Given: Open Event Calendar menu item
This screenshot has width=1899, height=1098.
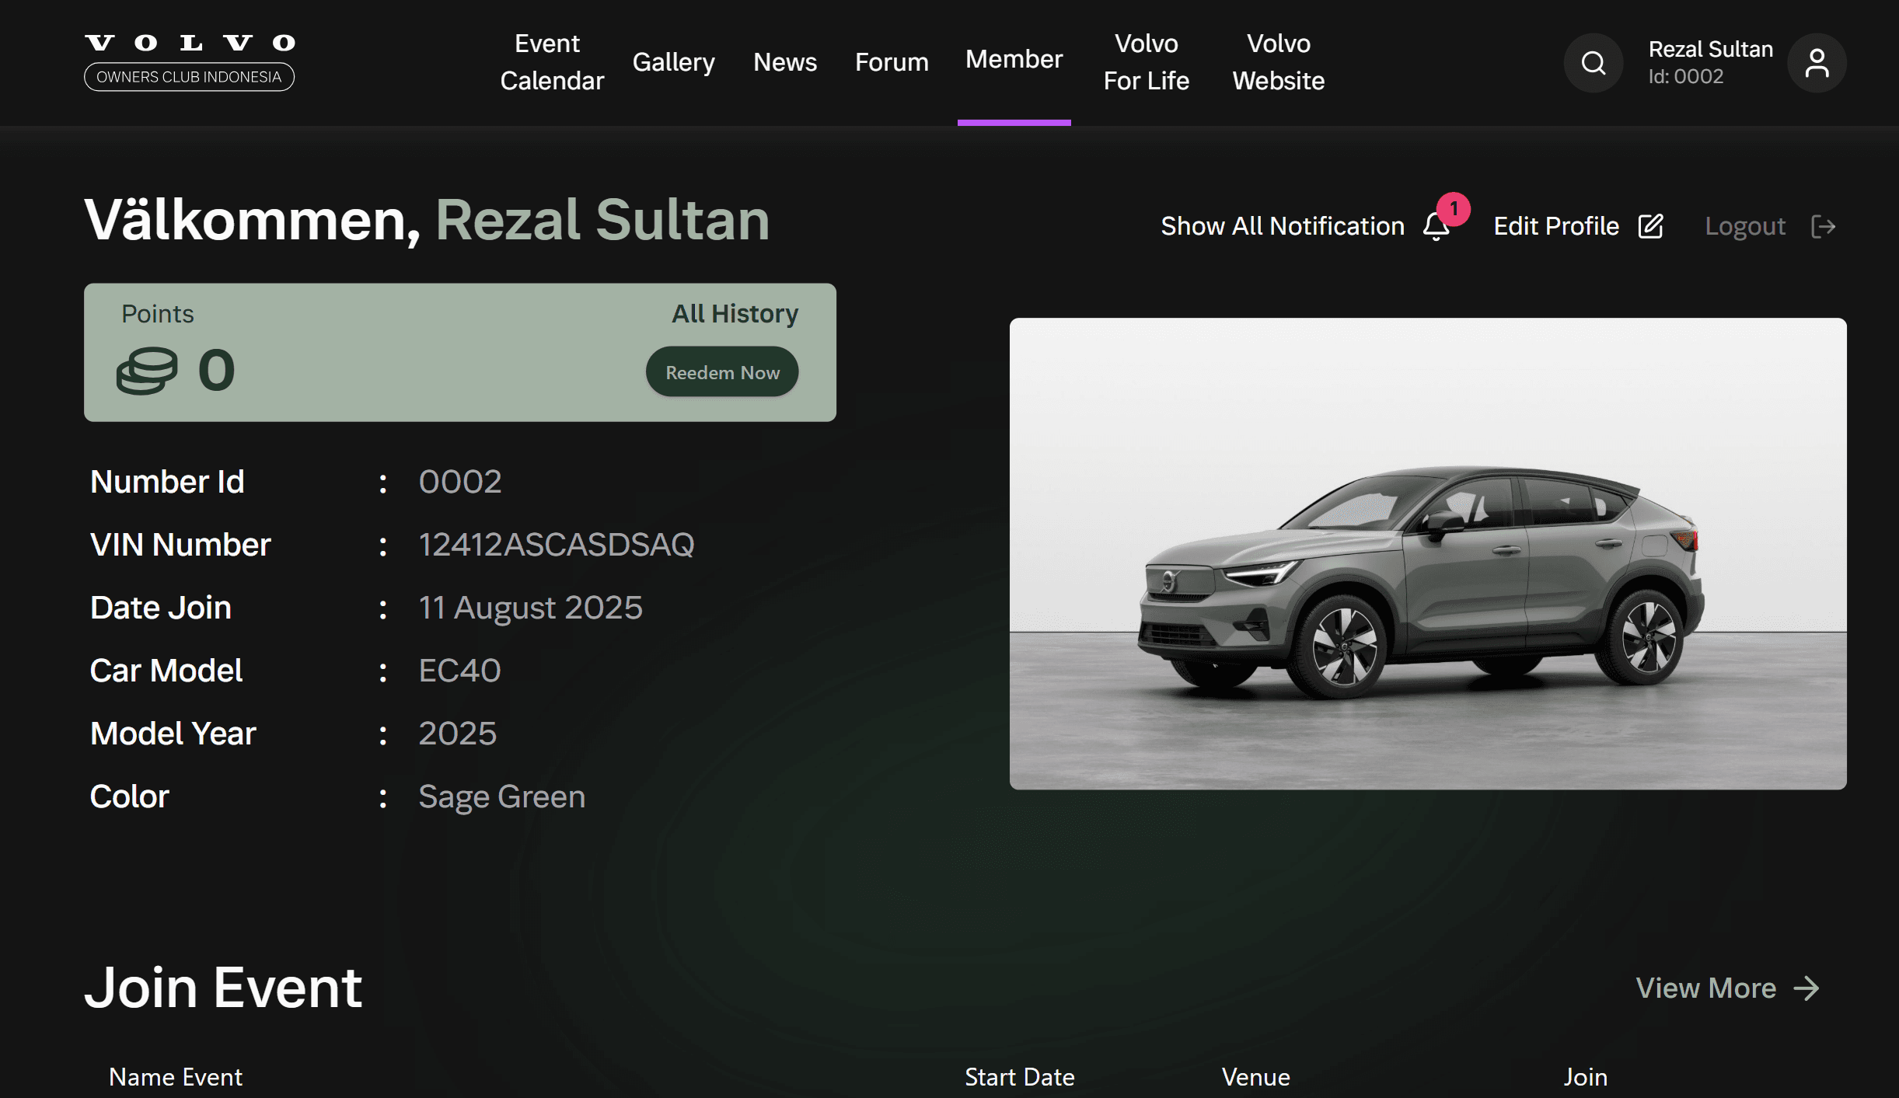Looking at the screenshot, I should pos(551,62).
